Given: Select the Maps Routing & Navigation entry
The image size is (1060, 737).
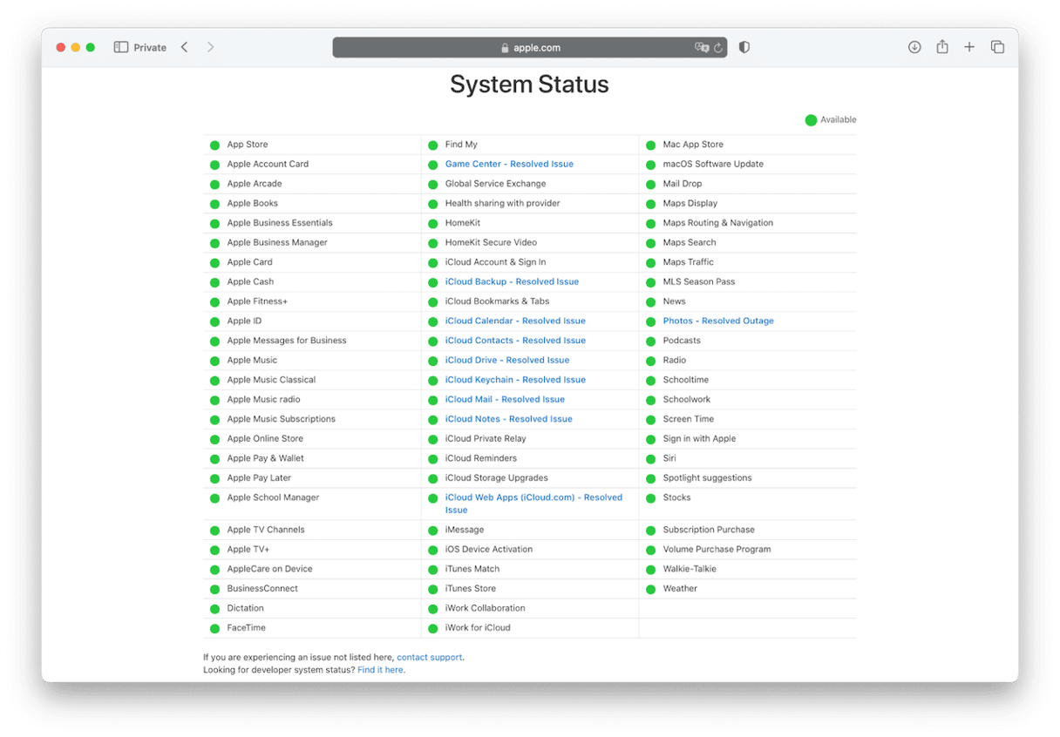Looking at the screenshot, I should [718, 223].
